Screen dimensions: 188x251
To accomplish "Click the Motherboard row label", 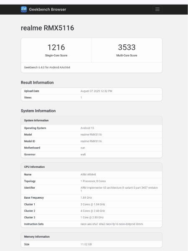I will (32, 148).
